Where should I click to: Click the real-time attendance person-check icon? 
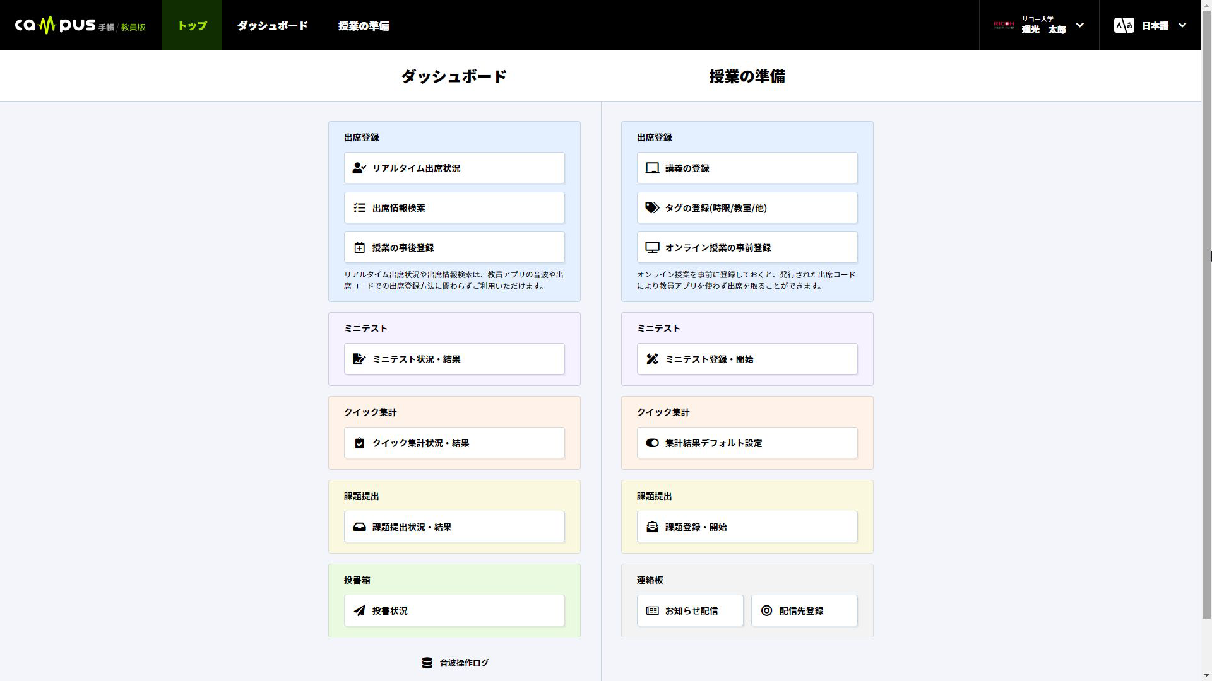click(x=359, y=168)
